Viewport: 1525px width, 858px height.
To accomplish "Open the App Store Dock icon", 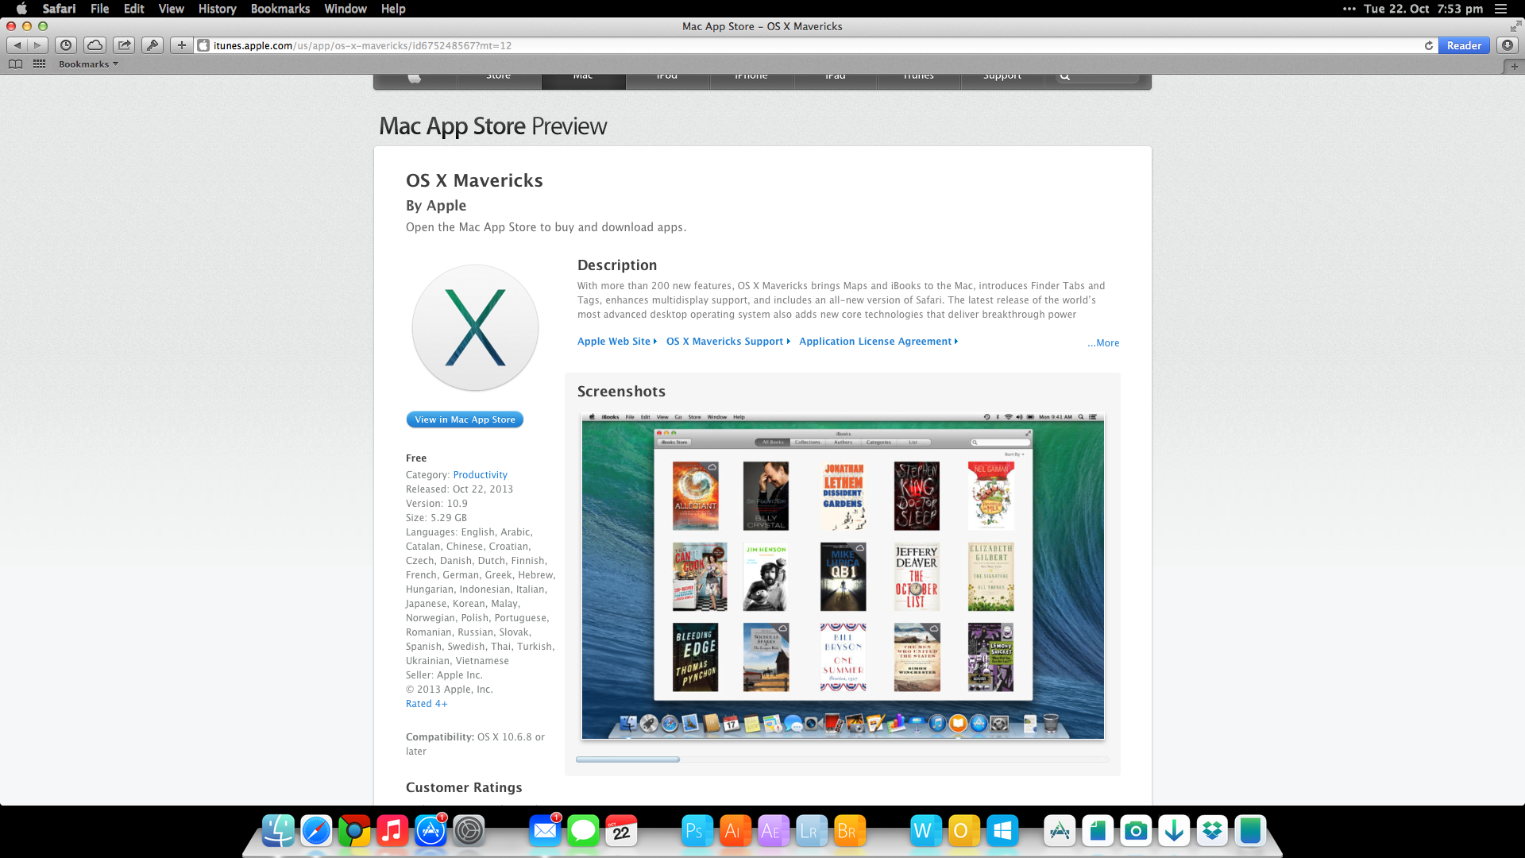I will [430, 831].
